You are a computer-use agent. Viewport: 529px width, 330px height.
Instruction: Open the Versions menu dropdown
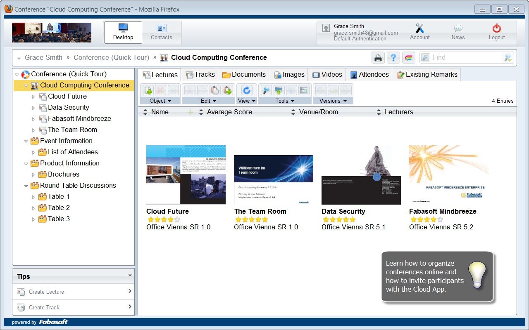coord(333,101)
